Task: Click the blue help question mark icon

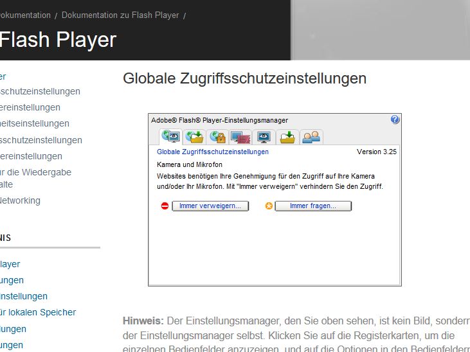Action: click(395, 119)
